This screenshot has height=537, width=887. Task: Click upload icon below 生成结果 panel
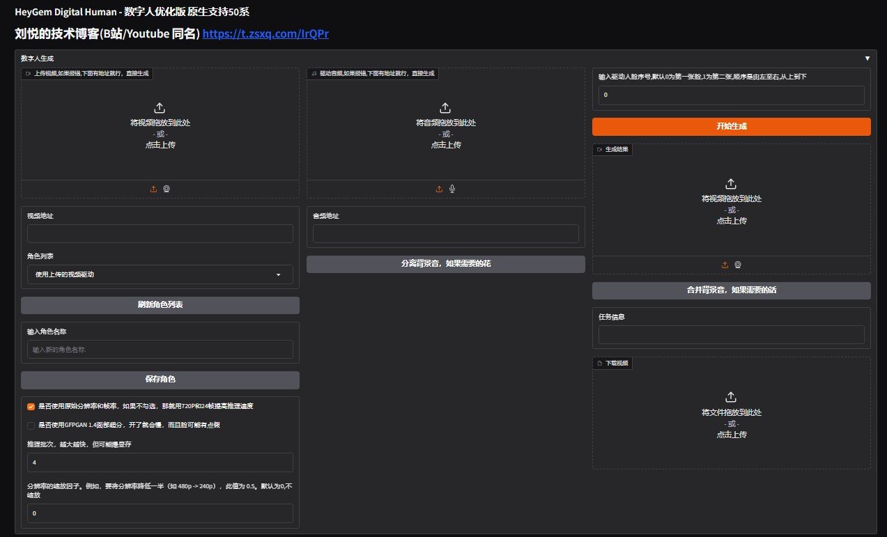click(x=725, y=265)
